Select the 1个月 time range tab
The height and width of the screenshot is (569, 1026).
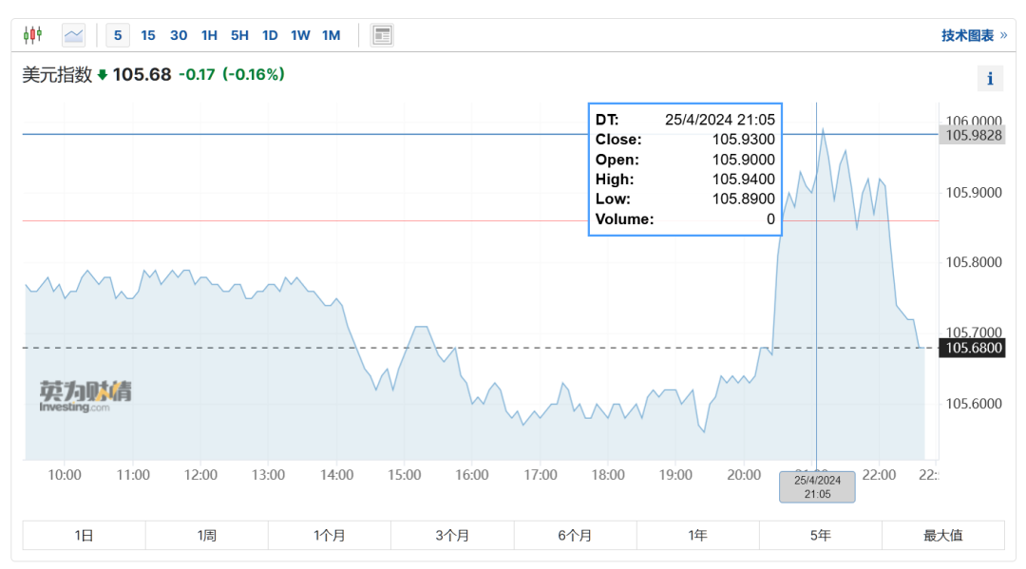329,535
